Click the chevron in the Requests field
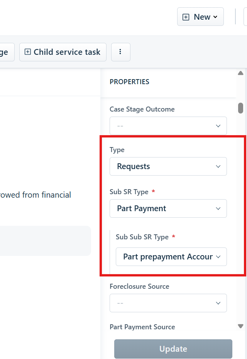Image resolution: width=247 pixels, height=359 pixels. 218,166
